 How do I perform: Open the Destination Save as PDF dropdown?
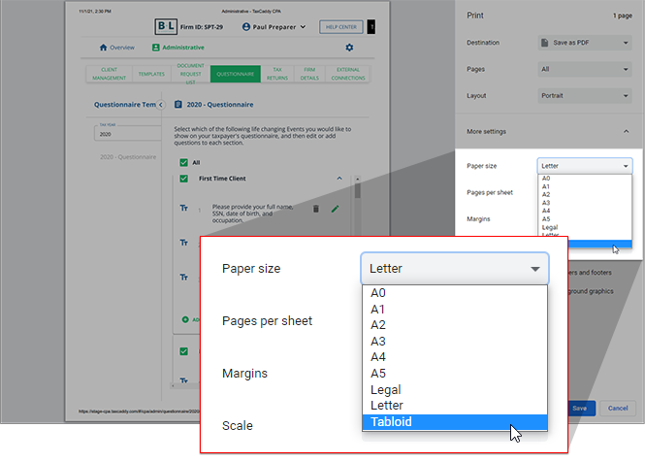(584, 43)
